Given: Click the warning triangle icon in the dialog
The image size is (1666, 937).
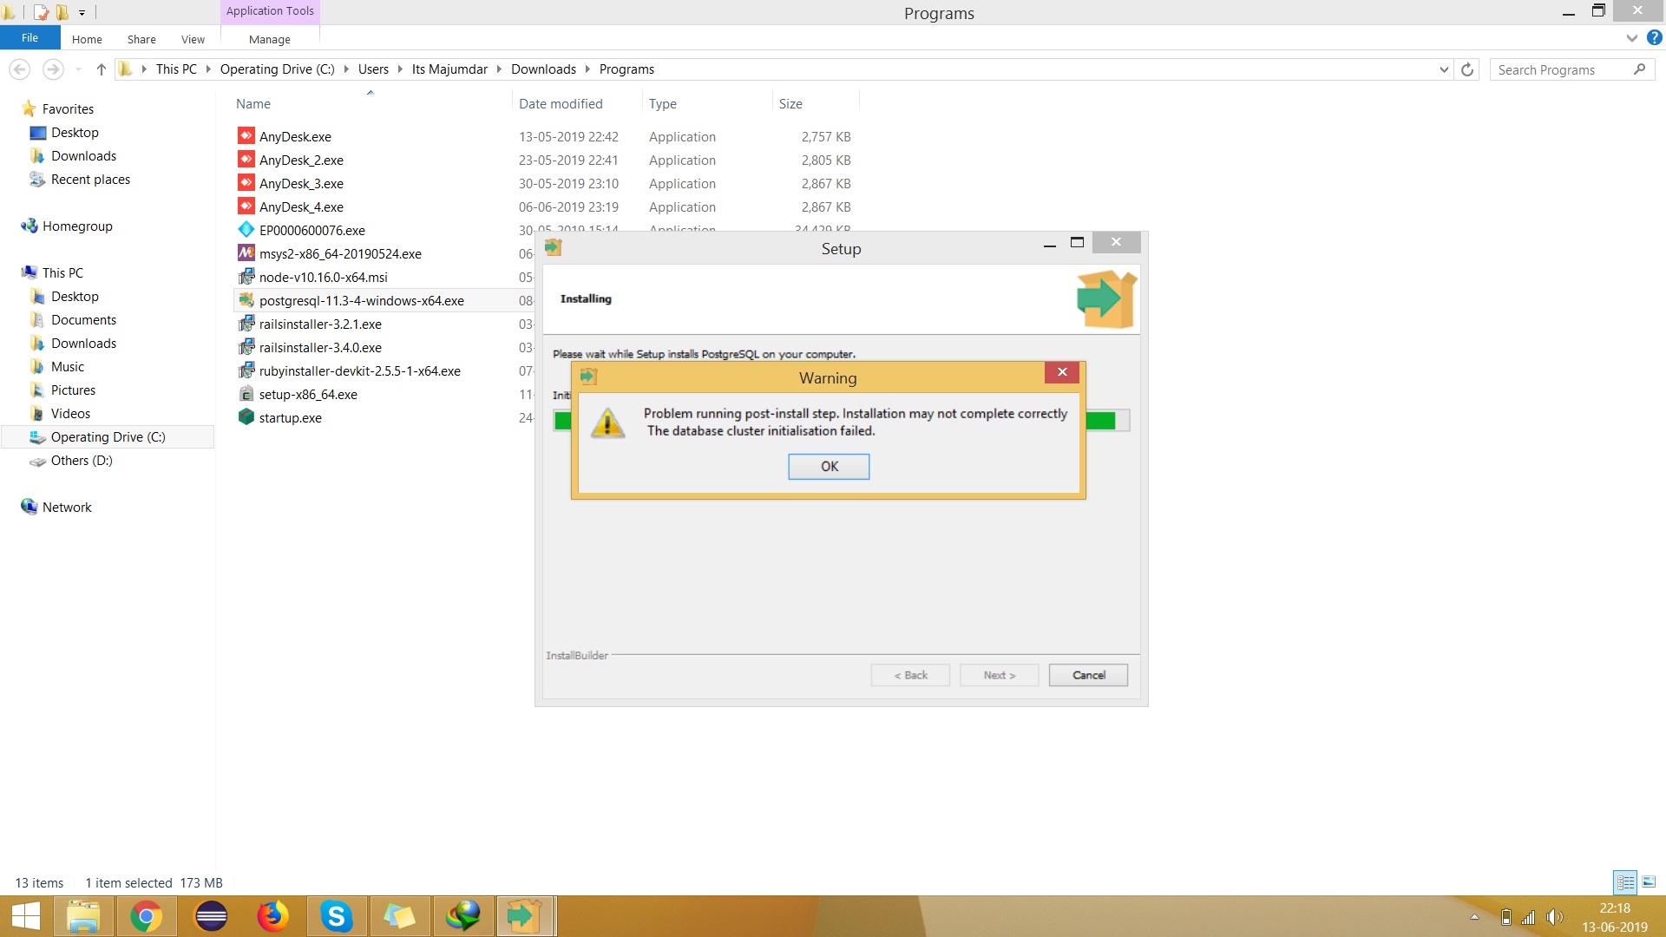Looking at the screenshot, I should (607, 423).
